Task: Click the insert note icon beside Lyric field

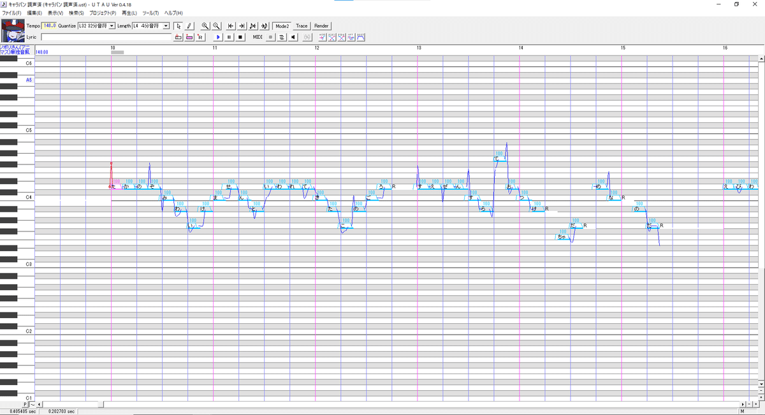Action: tap(178, 37)
